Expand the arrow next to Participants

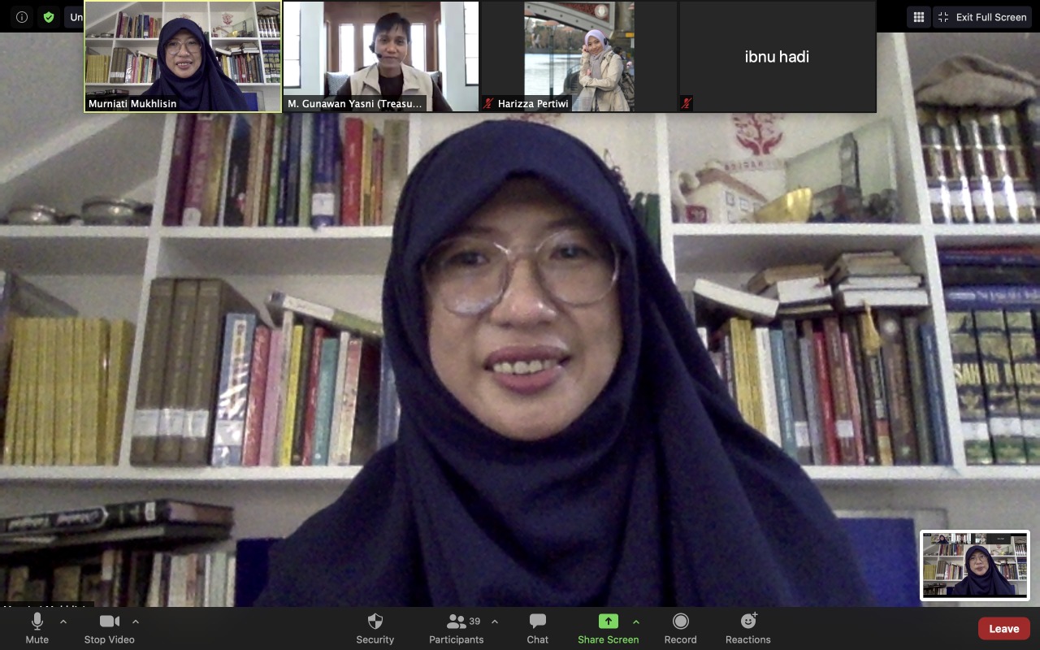(495, 622)
